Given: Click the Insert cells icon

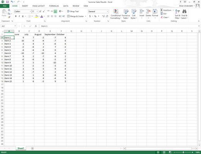Looking at the screenshot, I should pyautogui.click(x=142, y=12).
